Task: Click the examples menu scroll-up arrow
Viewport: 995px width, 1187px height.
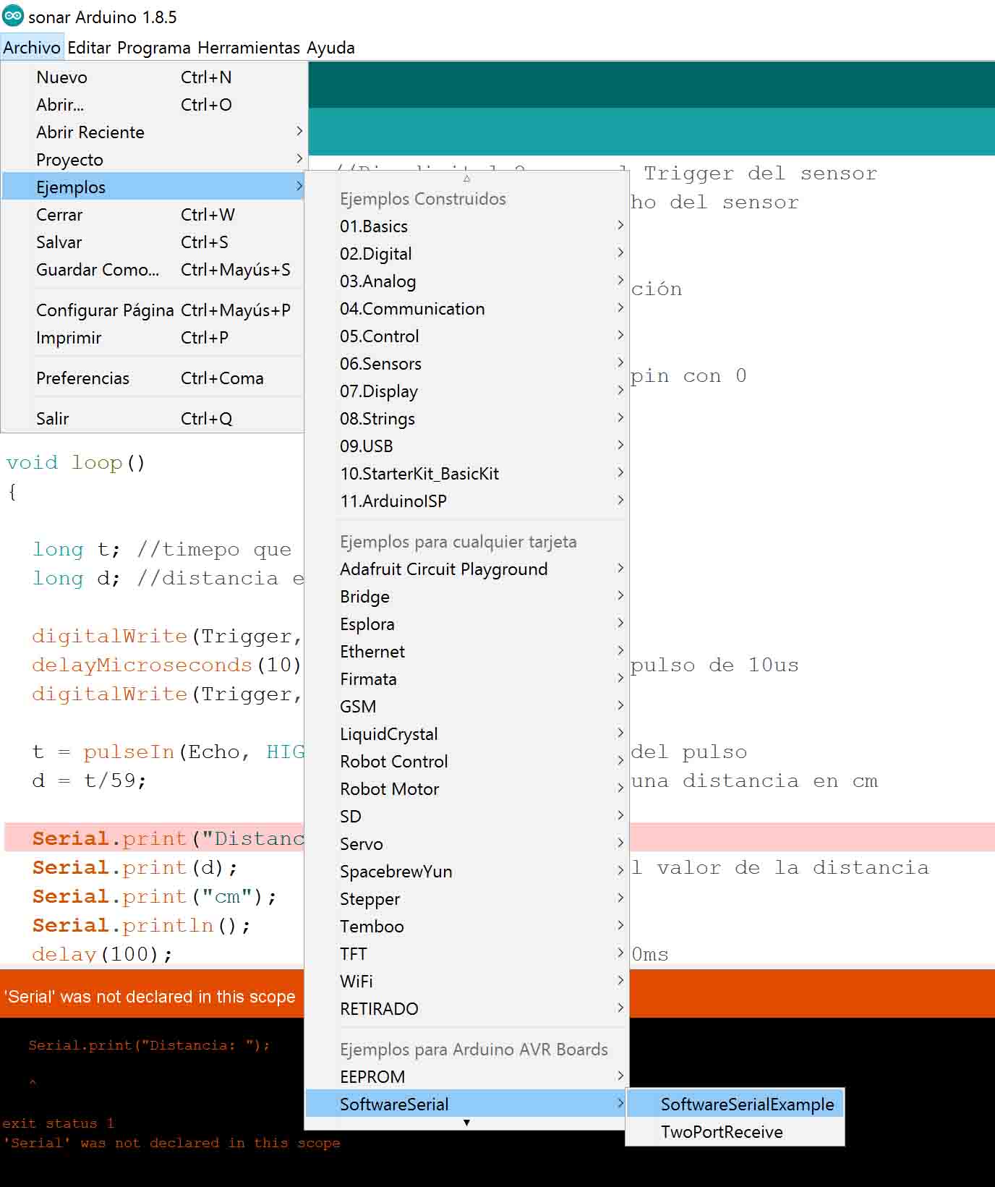Action: [x=466, y=178]
